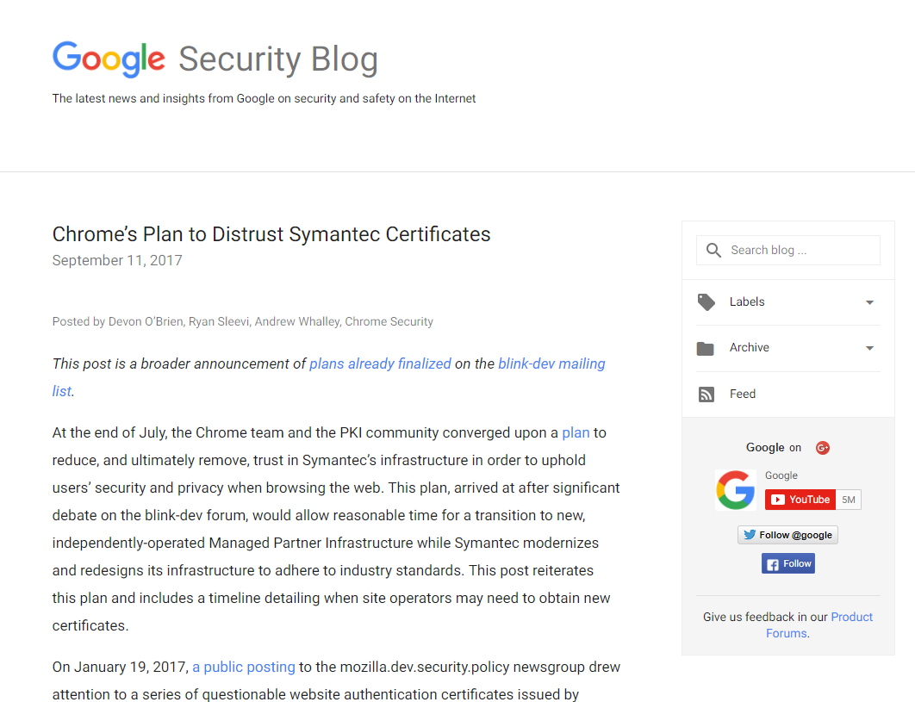Screen dimensions: 915x702
Task: Open the Google+ red circle icon
Action: [823, 448]
